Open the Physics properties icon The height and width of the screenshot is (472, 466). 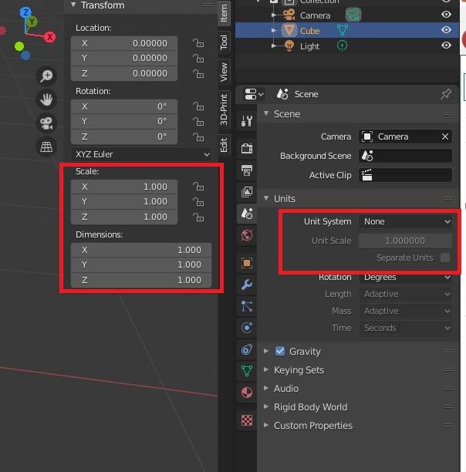pyautogui.click(x=247, y=328)
